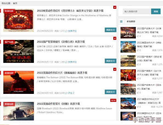Click 欧美电影 tag on 回爆 poster
Viewport: 163px width, 125px height.
click(9, 104)
